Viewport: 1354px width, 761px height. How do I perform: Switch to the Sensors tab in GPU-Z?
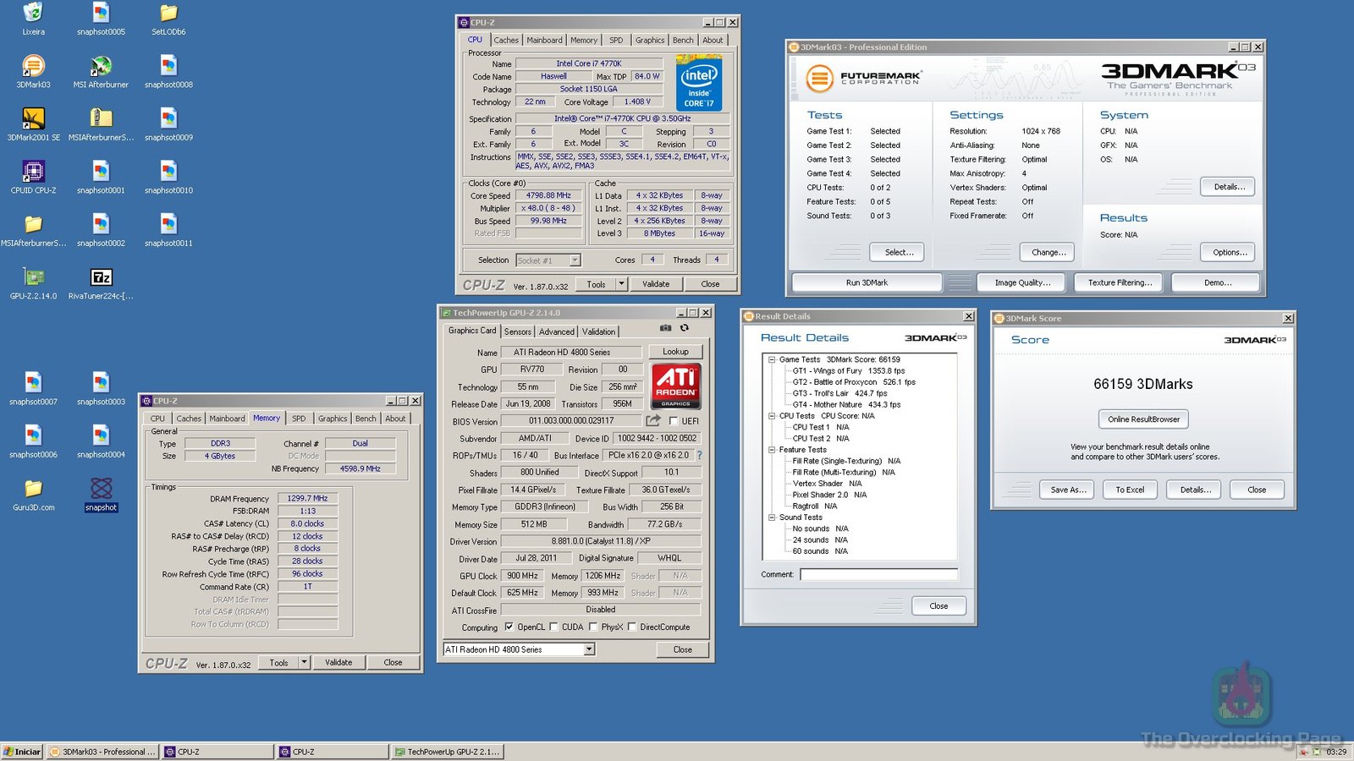(518, 331)
